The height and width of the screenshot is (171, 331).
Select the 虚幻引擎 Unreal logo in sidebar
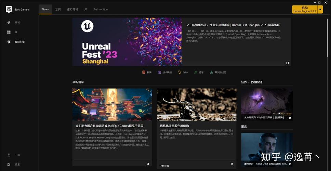(9, 42)
